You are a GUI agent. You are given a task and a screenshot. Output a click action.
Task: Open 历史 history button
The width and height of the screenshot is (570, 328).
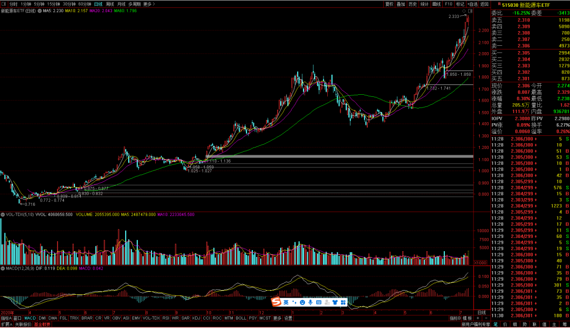413,4
